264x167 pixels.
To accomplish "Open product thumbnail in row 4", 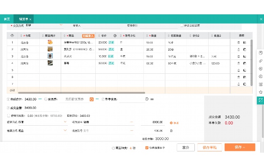I will 50,63.
